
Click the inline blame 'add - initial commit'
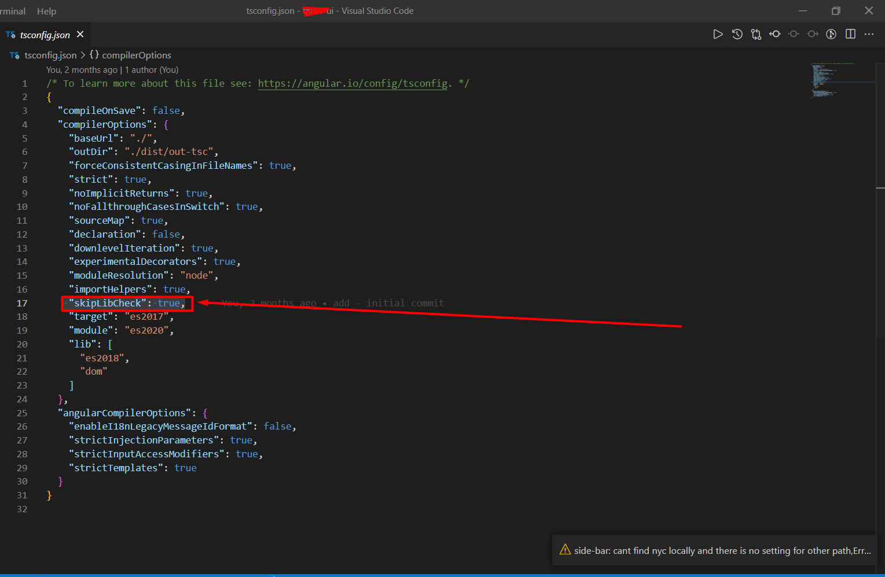click(388, 303)
